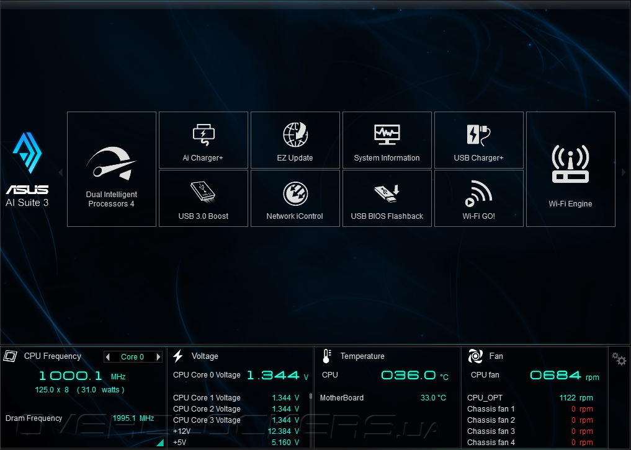Open Wi-Fi GO! tile

[478, 198]
